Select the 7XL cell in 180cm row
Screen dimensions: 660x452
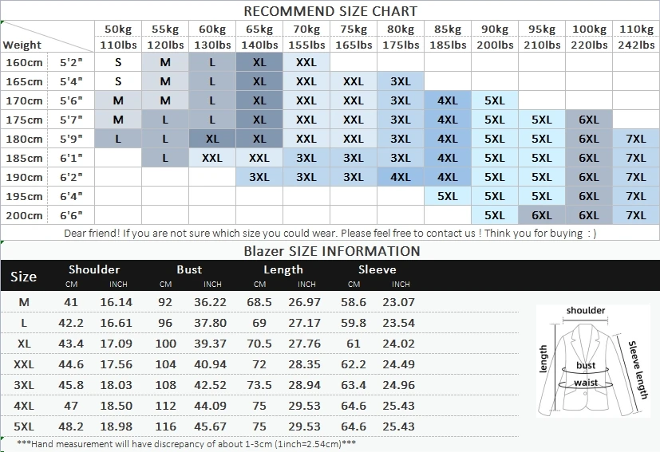[636, 139]
